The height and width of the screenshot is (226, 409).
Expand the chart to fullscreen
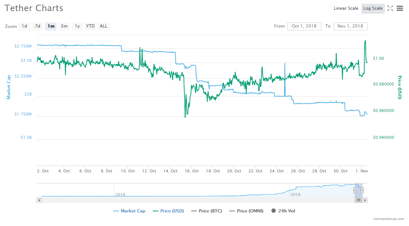coord(390,8)
